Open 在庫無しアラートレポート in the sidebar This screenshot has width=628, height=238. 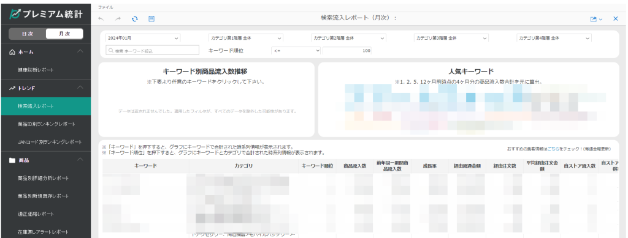point(44,232)
